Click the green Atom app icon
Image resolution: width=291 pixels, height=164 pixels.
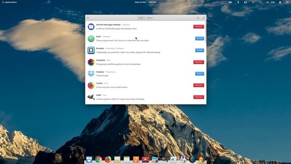click(x=91, y=38)
